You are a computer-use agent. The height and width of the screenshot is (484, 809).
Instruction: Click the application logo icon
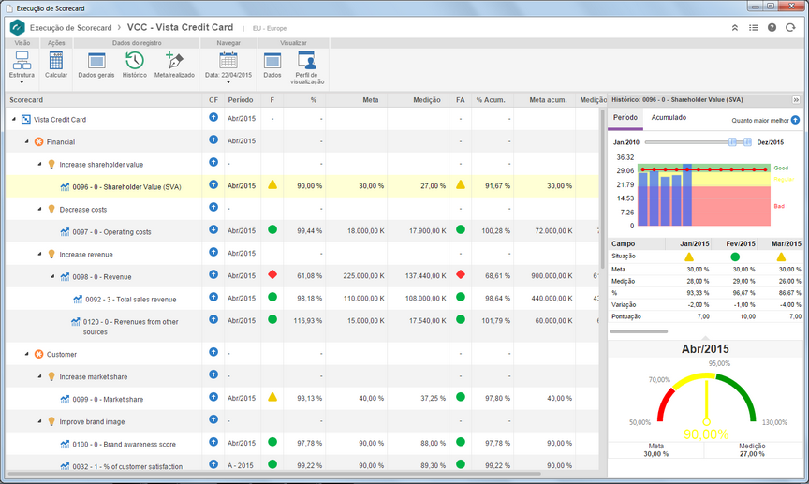pyautogui.click(x=17, y=27)
